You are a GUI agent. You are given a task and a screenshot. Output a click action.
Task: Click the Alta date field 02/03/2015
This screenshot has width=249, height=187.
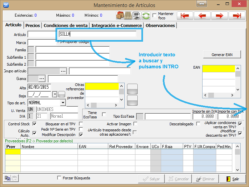(x=39, y=87)
